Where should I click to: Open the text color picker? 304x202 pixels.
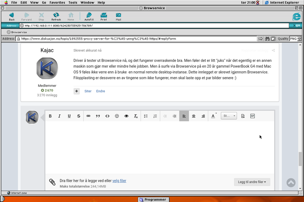click(214, 116)
